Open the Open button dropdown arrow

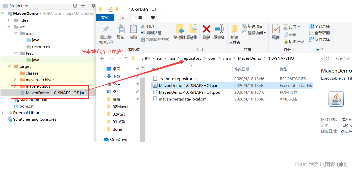(x=299, y=27)
